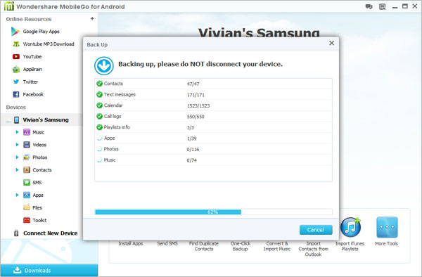Expand the Videos category arrow
This screenshot has width=422, height=277.
(17, 145)
